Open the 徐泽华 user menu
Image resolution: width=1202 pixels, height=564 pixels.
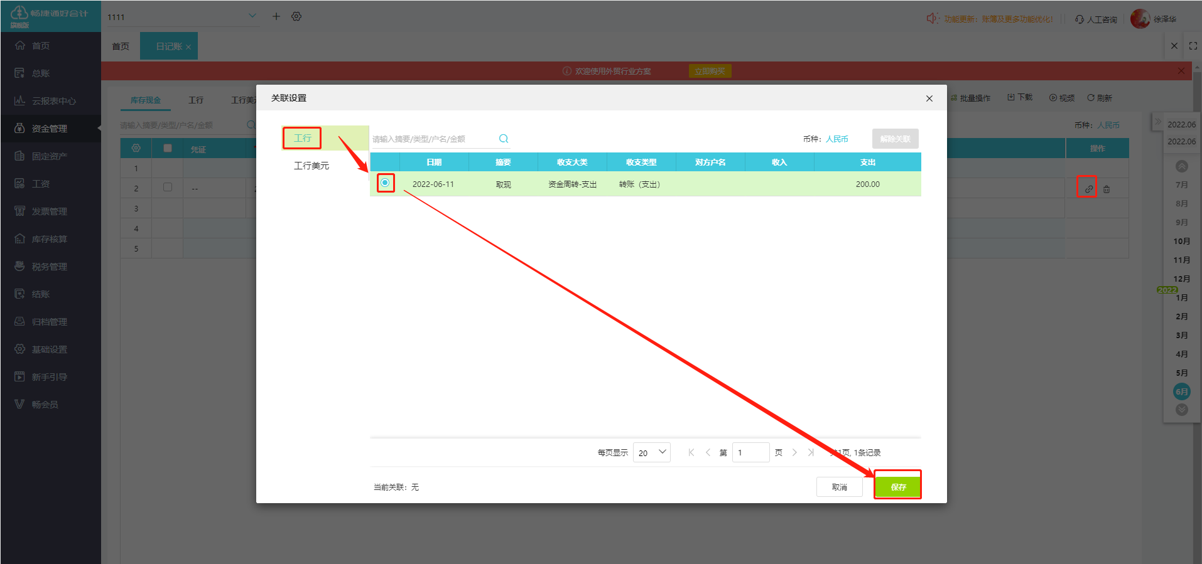pos(1154,19)
